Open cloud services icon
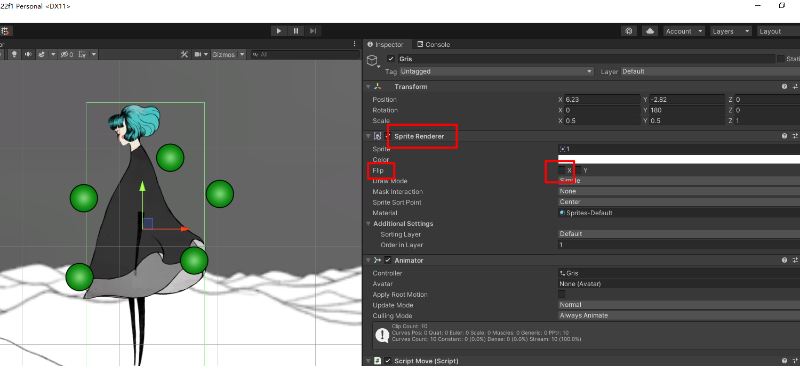 [650, 31]
